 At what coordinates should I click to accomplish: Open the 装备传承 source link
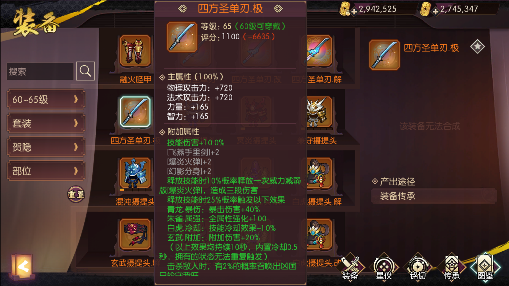coord(433,196)
